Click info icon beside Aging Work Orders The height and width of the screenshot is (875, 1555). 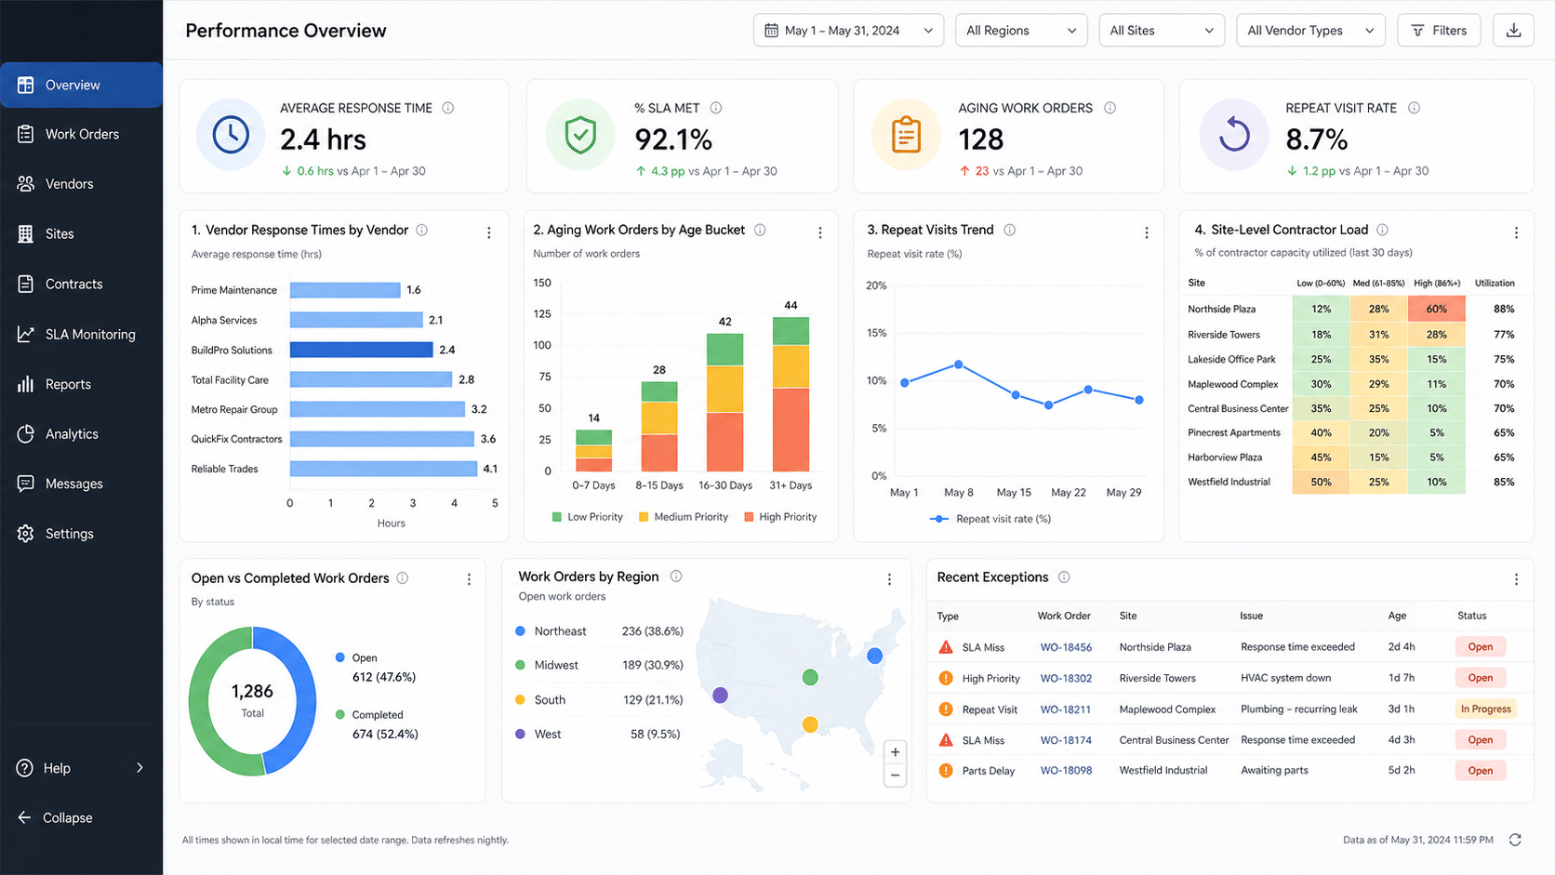click(1110, 108)
